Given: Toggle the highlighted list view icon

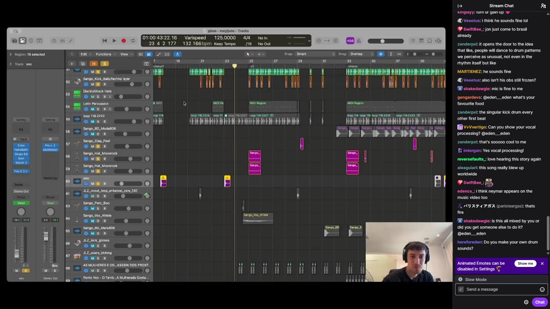Looking at the screenshot, I should point(149,54).
